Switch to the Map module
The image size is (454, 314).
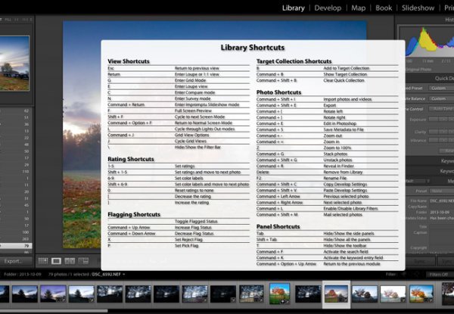(x=358, y=8)
